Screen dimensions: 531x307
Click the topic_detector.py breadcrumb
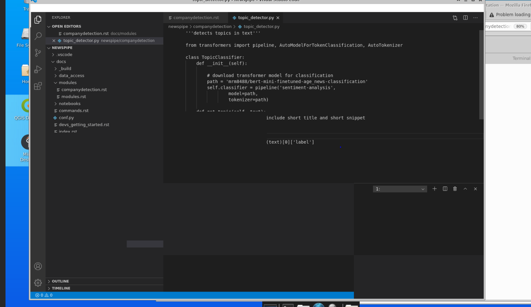tap(261, 26)
